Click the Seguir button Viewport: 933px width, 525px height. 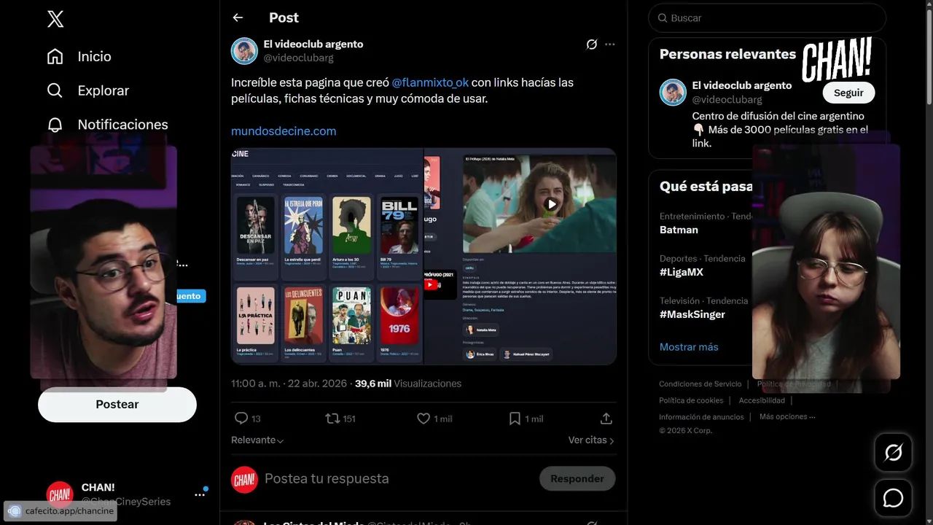click(848, 93)
